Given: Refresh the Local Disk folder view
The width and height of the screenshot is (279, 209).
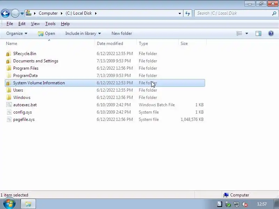Looking at the screenshot, I should click(x=188, y=13).
